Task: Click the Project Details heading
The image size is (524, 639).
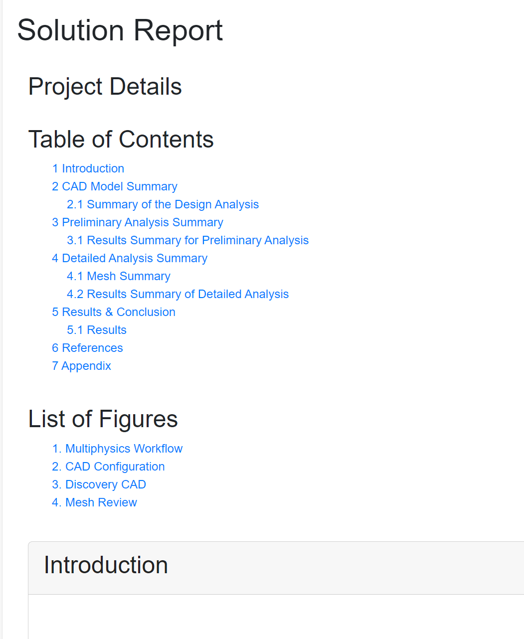Action: (105, 87)
